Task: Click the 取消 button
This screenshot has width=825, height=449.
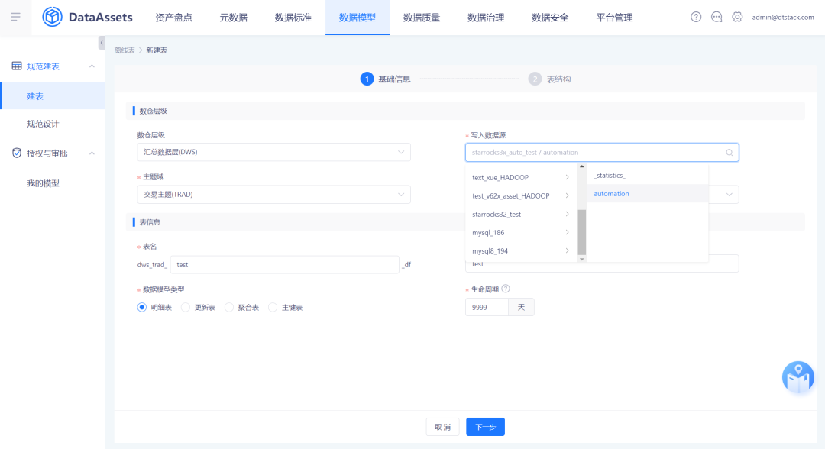Action: (x=442, y=427)
